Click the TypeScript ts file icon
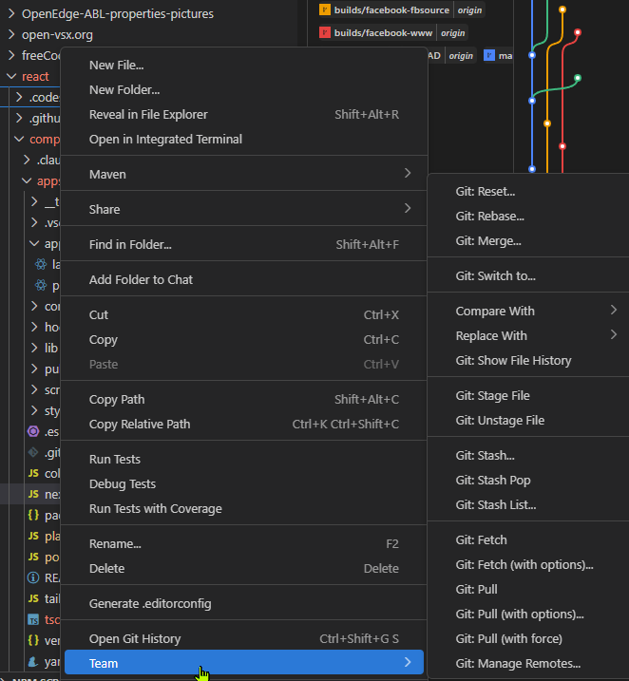The image size is (629, 681). 33,619
